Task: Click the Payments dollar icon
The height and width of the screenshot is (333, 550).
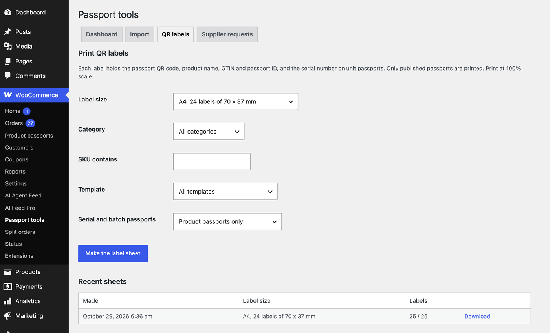Action: click(x=7, y=287)
